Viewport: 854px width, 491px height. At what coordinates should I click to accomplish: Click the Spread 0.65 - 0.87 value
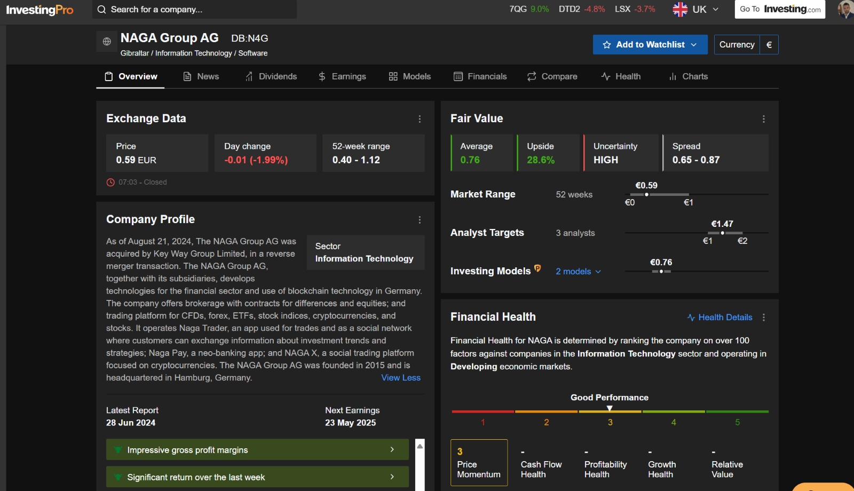(x=696, y=160)
